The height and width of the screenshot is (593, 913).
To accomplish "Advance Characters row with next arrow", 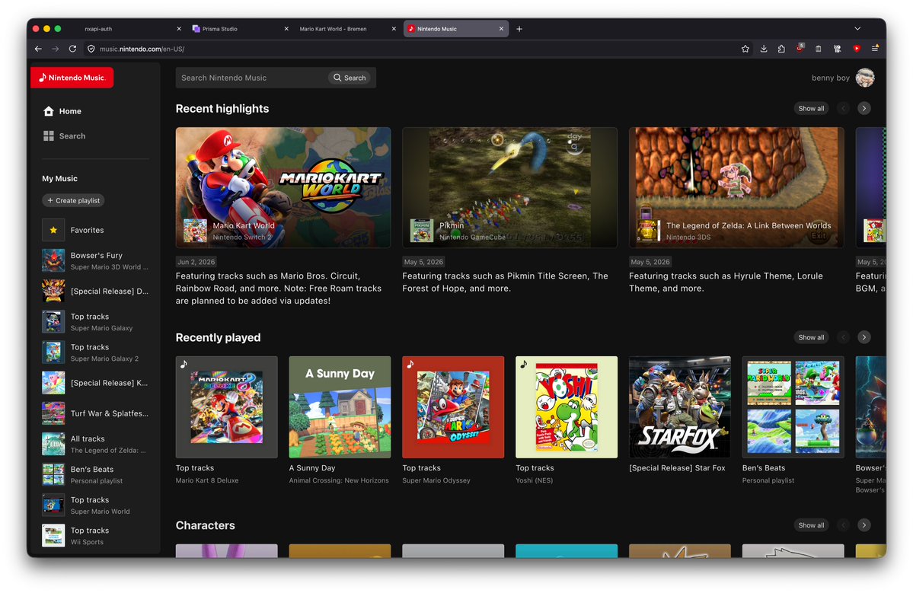I will coord(864,525).
